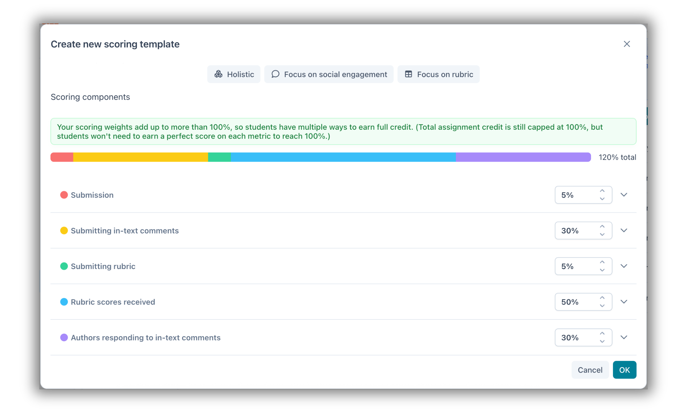687x413 pixels.
Task: Expand Submitting in-text comments details
Action: 624,230
